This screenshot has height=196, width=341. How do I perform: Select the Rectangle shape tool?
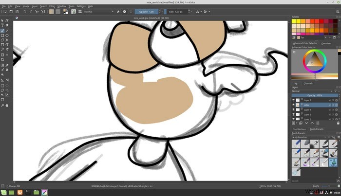pyautogui.click(x=2, y=36)
